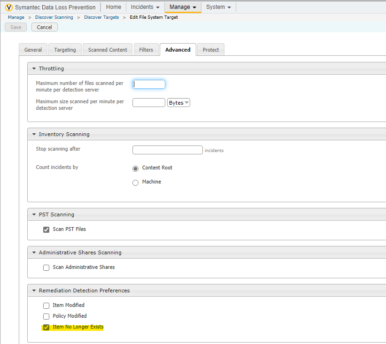Open the Discover Scanning breadcrumb link
386x344 pixels.
click(x=54, y=17)
